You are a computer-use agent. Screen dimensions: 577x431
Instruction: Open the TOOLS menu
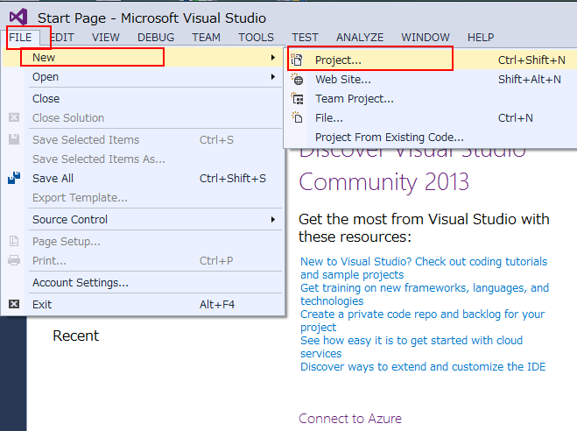(257, 37)
